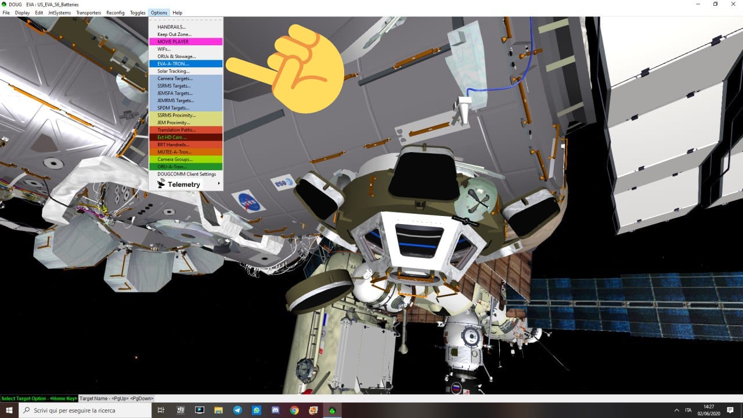Open DOUGCOMM Client Settings
This screenshot has height=418, width=743.
tap(186, 174)
